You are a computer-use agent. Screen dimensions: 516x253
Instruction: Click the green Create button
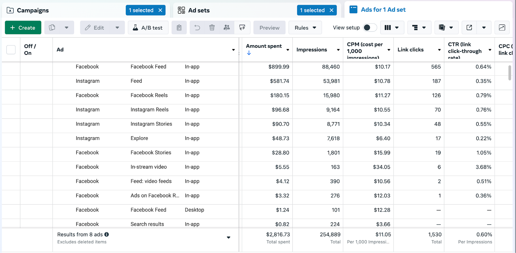click(23, 28)
